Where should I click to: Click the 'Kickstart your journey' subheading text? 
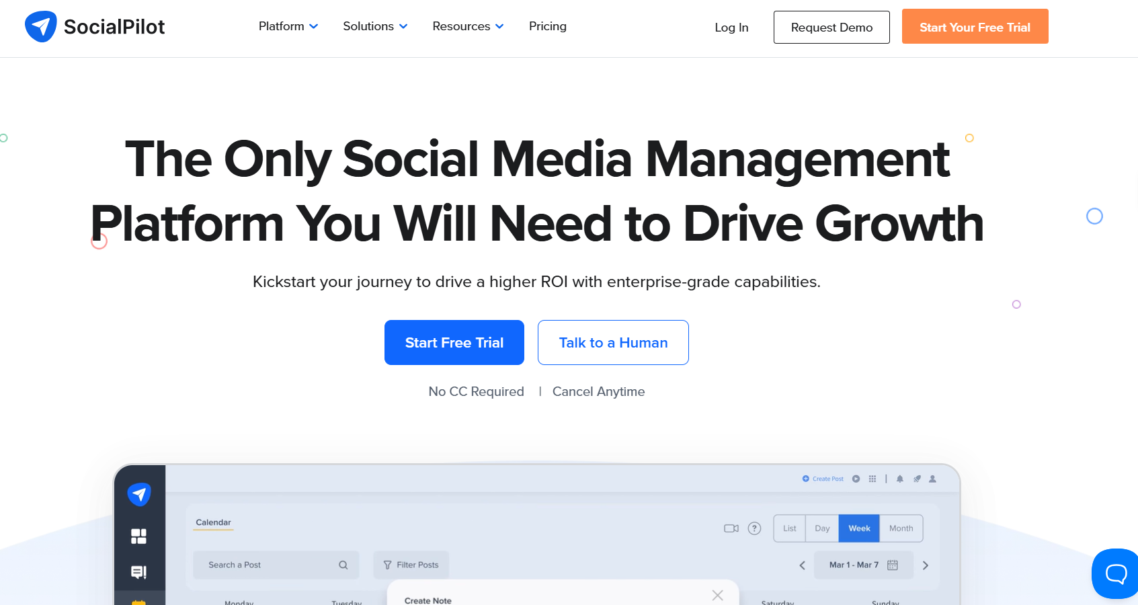[x=536, y=282]
